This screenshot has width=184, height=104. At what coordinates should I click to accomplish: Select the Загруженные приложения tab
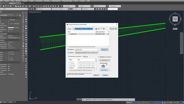pyautogui.click(x=75, y=57)
